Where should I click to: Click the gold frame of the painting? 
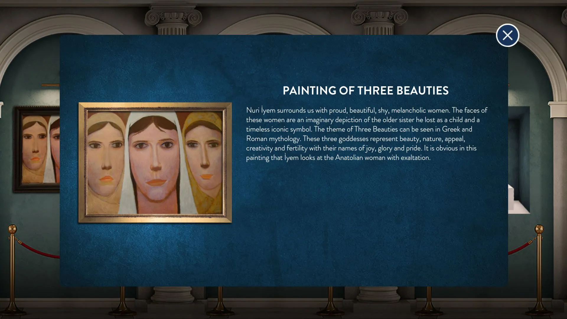click(x=155, y=219)
